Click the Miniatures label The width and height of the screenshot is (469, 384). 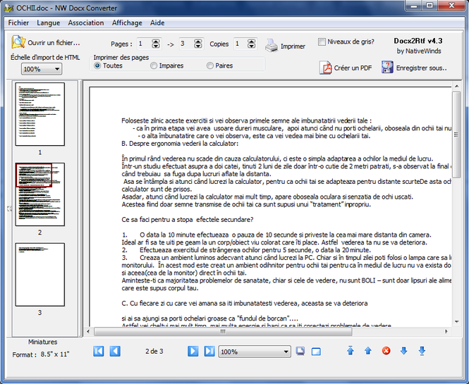(43, 342)
